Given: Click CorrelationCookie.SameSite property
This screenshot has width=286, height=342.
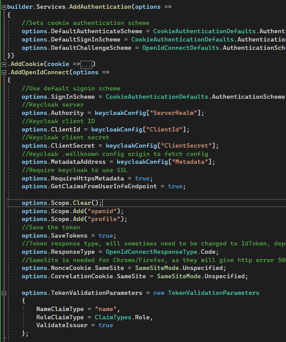Looking at the screenshot, I should tap(98, 276).
